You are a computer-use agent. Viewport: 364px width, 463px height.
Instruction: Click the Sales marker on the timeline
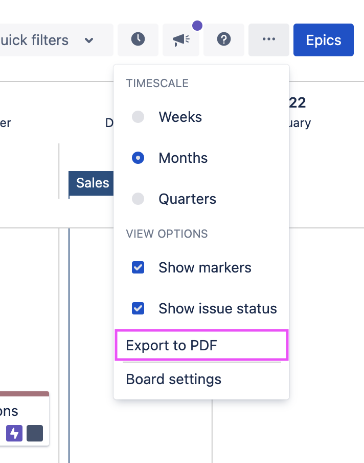[x=92, y=183]
